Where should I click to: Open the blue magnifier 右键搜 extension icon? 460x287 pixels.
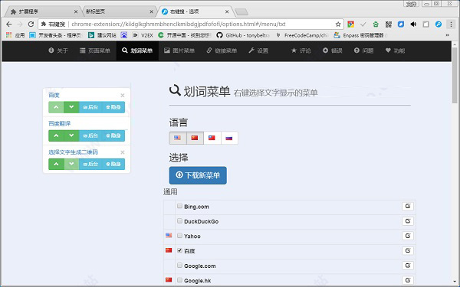click(439, 24)
